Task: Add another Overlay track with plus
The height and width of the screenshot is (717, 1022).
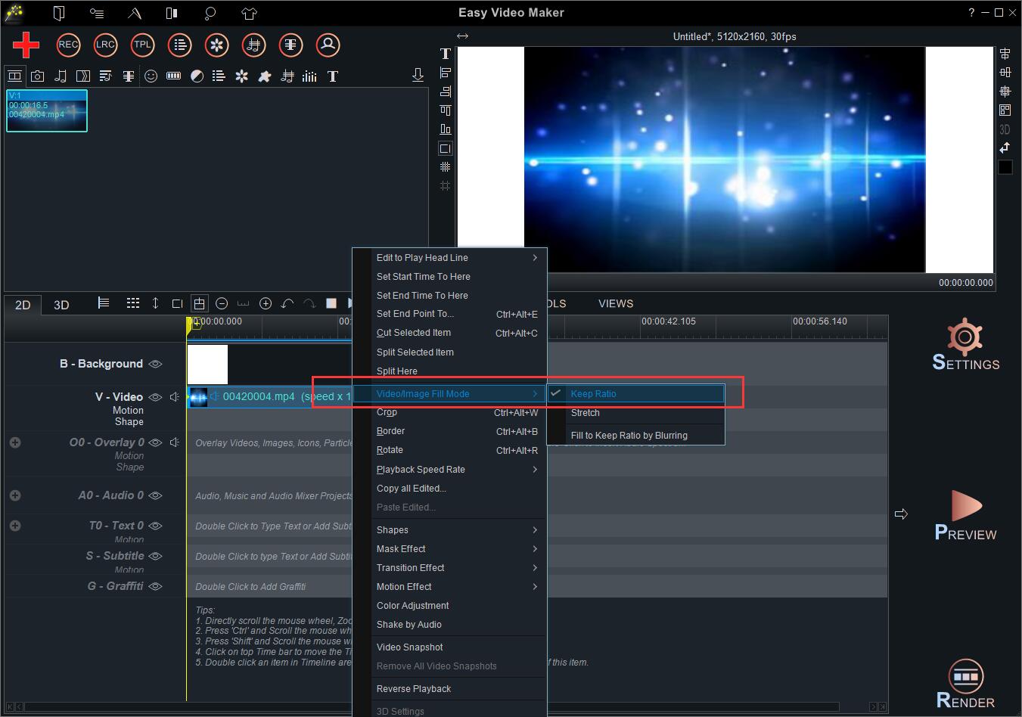Action: click(15, 442)
